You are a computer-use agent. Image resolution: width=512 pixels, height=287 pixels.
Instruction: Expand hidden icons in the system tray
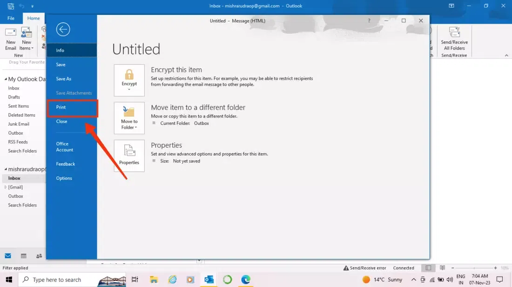tap(413, 280)
